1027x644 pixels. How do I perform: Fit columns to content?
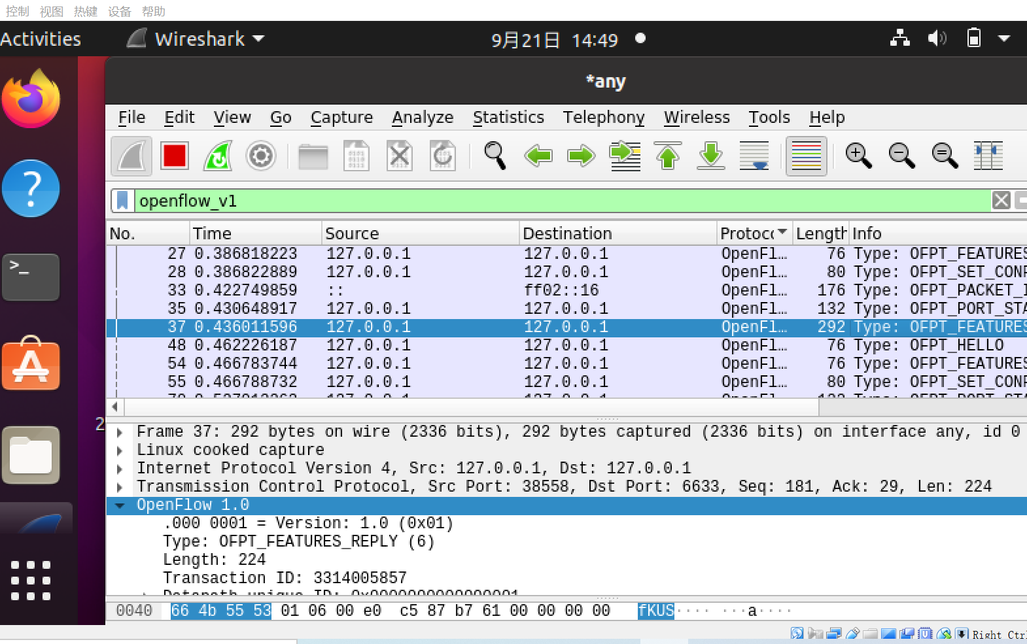point(988,156)
